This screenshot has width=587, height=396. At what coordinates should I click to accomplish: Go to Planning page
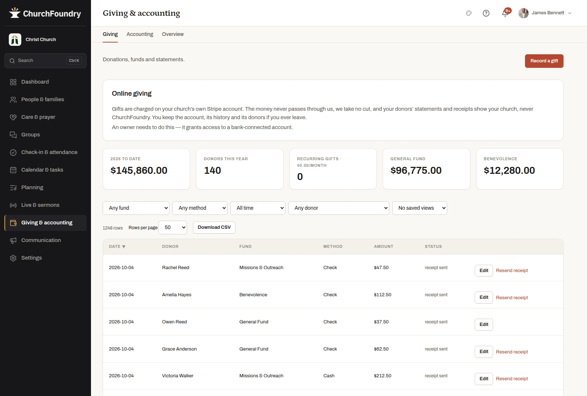point(45,187)
